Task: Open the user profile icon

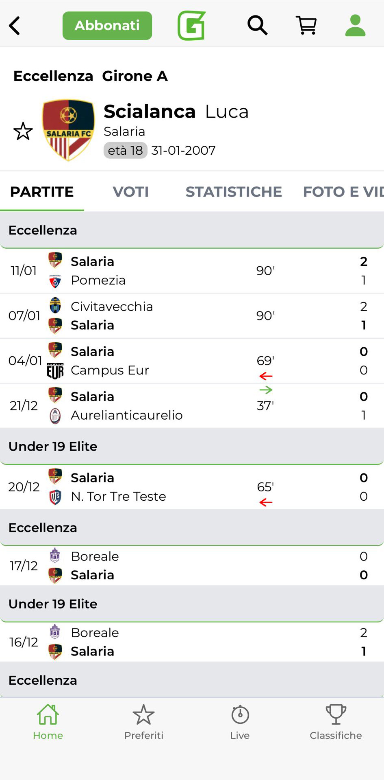Action: (355, 26)
